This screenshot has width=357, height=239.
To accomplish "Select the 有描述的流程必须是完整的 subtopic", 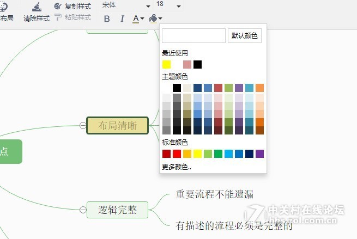I will point(234,225).
